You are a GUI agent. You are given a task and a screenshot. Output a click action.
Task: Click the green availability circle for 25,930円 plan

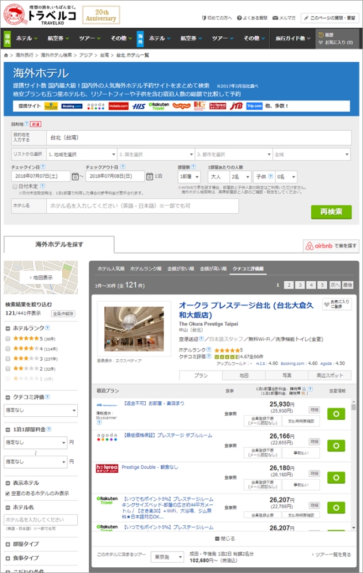(336, 414)
